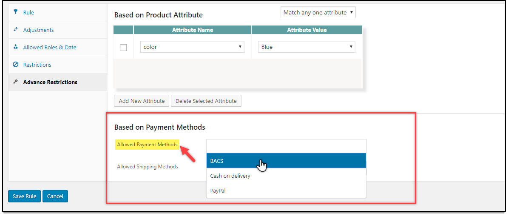Click the Allowed Shipping Methods label
The image size is (508, 216).
click(148, 167)
